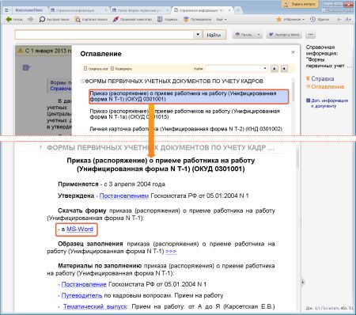
Task: Expand the Печать dropdown arrow
Action: pyautogui.click(x=259, y=35)
